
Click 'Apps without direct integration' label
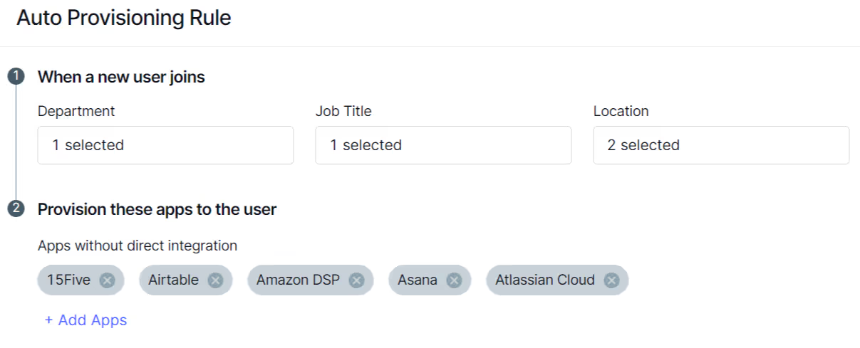138,246
